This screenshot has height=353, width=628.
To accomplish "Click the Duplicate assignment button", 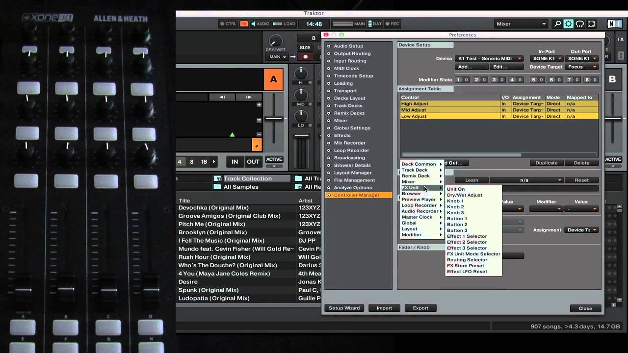I will tap(547, 163).
